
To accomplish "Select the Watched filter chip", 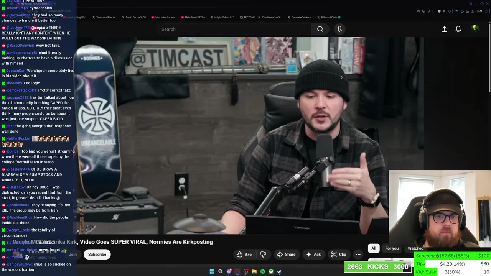I will [415, 248].
